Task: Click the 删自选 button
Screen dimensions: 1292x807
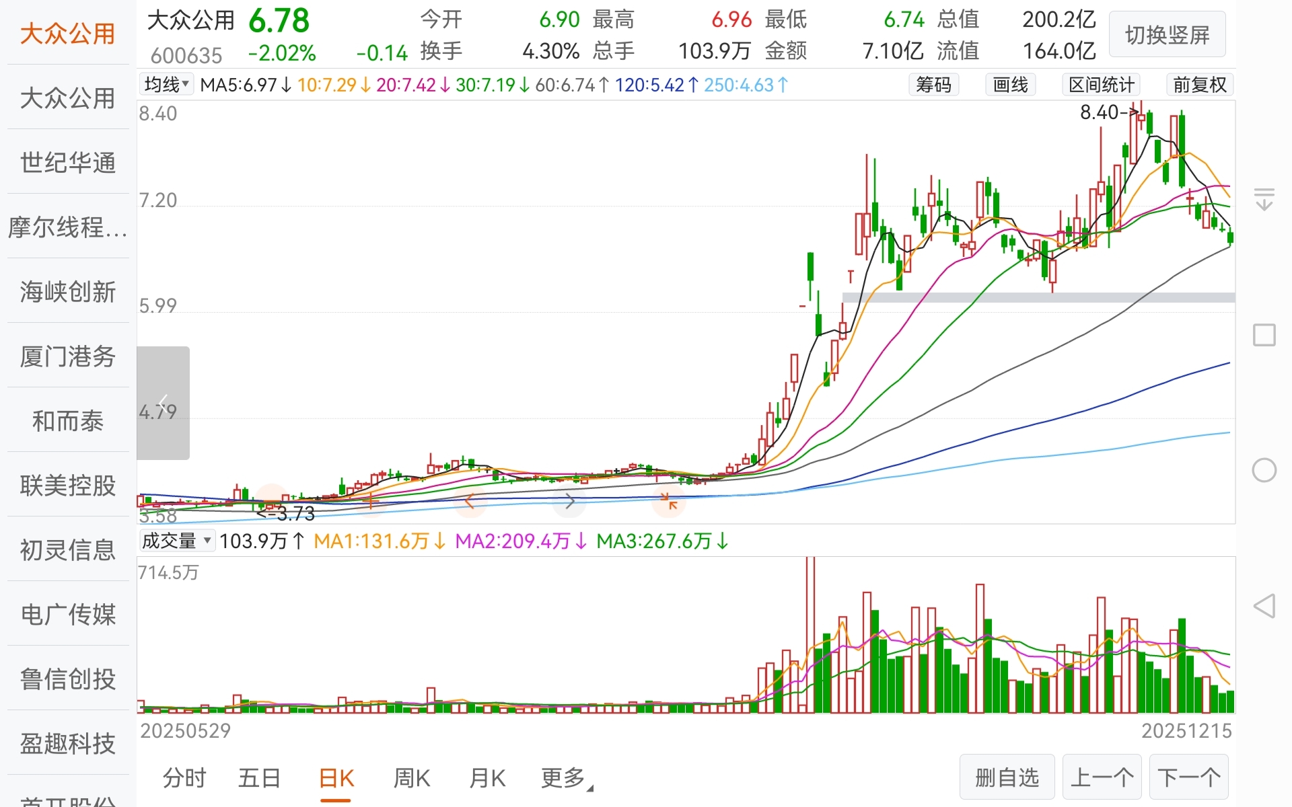Action: [1007, 778]
